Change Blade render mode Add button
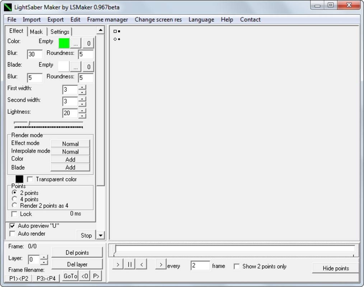This screenshot has width=364, height=287. pyautogui.click(x=70, y=167)
